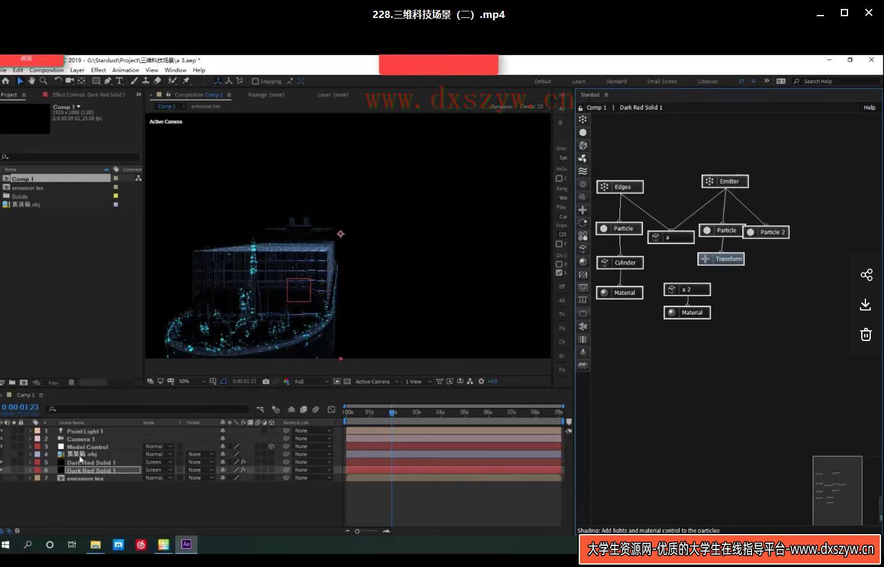Open the Full resolution dropdown
This screenshot has height=567, width=884.
(x=312, y=381)
